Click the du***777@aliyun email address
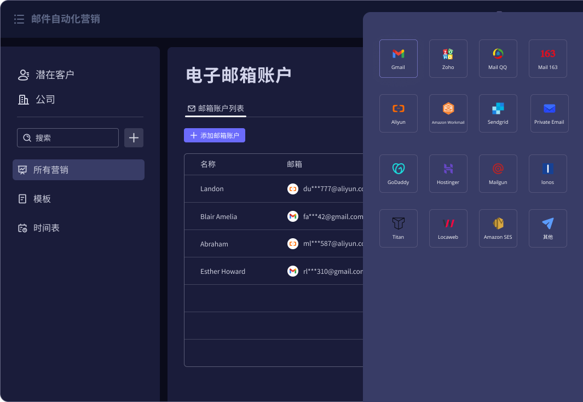 pos(333,189)
